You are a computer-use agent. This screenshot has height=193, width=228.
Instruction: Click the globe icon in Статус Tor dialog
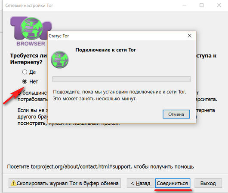pos(60,60)
